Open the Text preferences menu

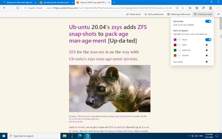(154, 14)
